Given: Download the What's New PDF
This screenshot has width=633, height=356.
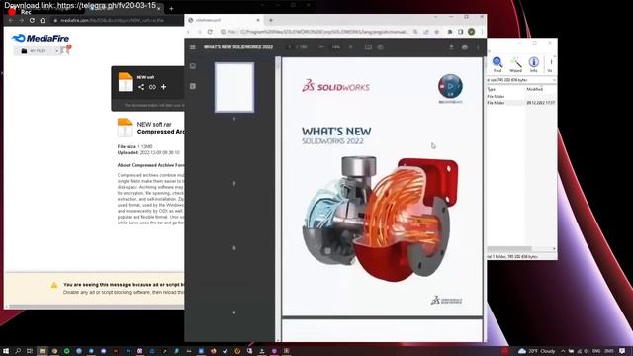Looking at the screenshot, I should click(x=451, y=47).
